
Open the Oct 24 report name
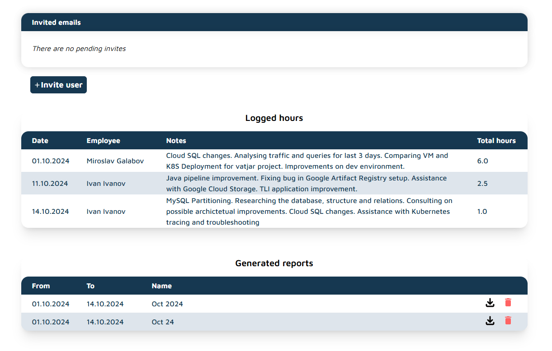[163, 322]
